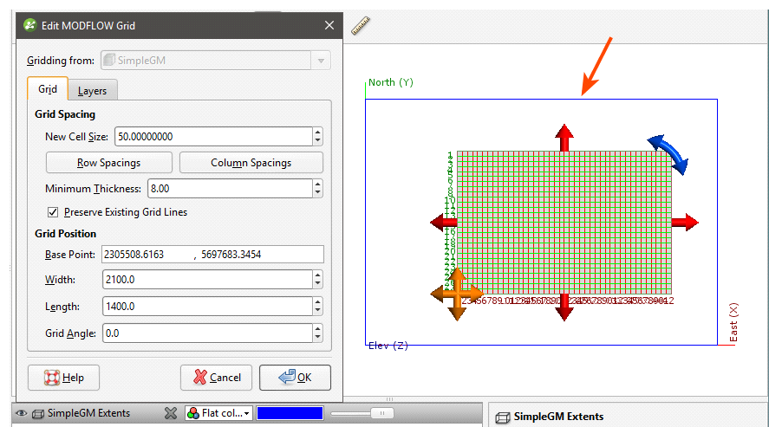
Task: Remove SimpleGM Extents with the X icon
Action: [171, 414]
